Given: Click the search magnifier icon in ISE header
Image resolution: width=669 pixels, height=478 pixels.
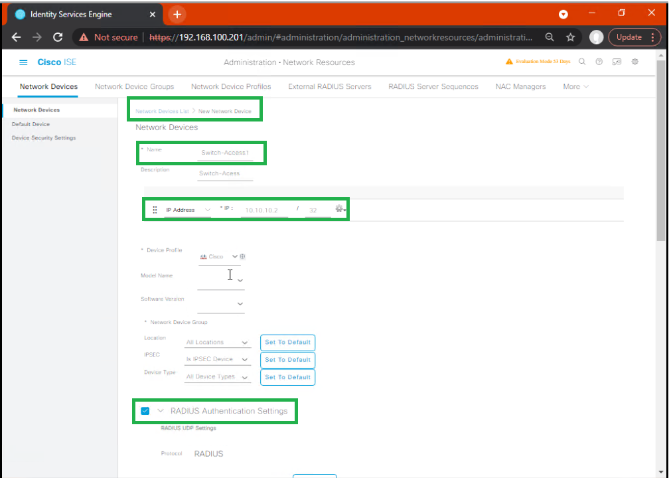Looking at the screenshot, I should (582, 62).
